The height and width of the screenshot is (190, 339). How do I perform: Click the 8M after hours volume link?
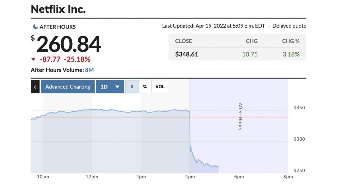(90, 70)
